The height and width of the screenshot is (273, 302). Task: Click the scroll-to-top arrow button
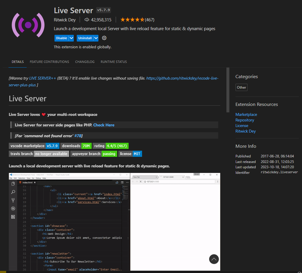coord(214,259)
